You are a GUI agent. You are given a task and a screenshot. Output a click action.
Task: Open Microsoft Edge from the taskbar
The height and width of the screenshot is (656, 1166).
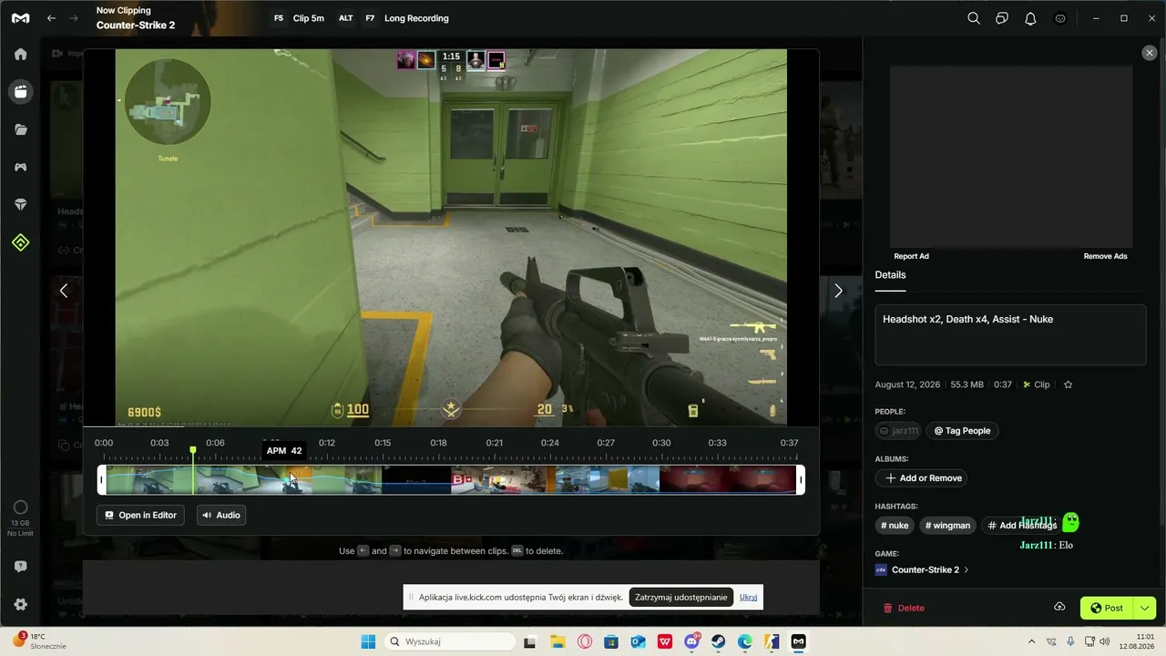[x=745, y=641]
